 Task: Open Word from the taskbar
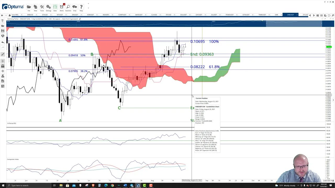tap(125, 185)
